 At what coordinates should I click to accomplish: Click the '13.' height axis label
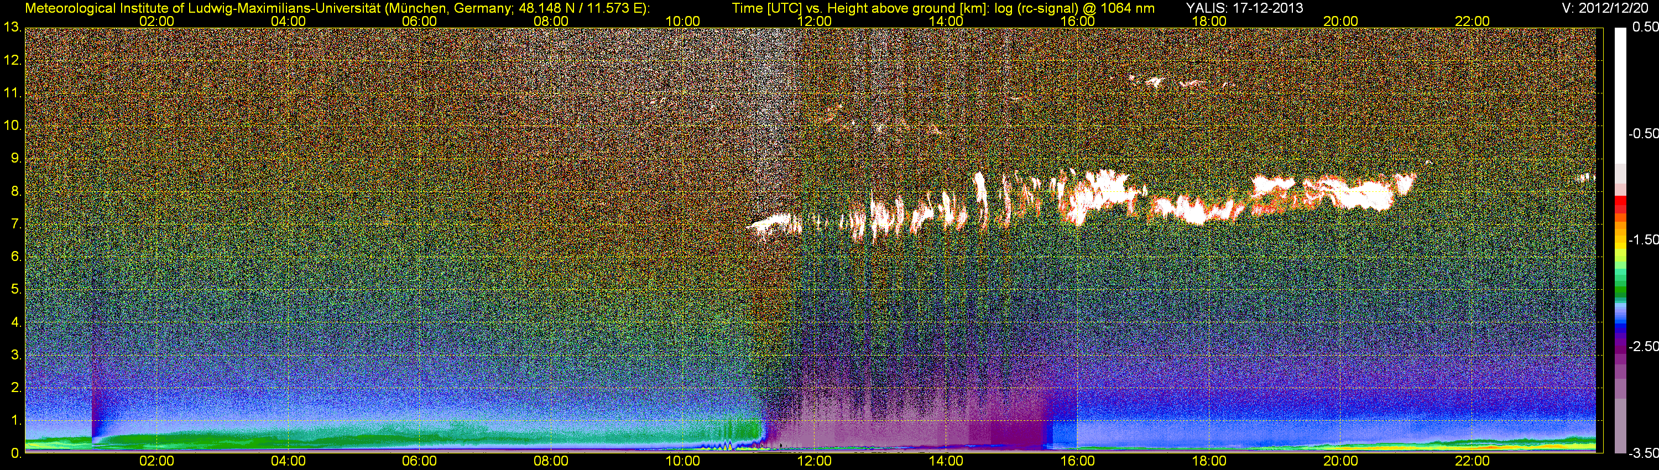point(12,28)
